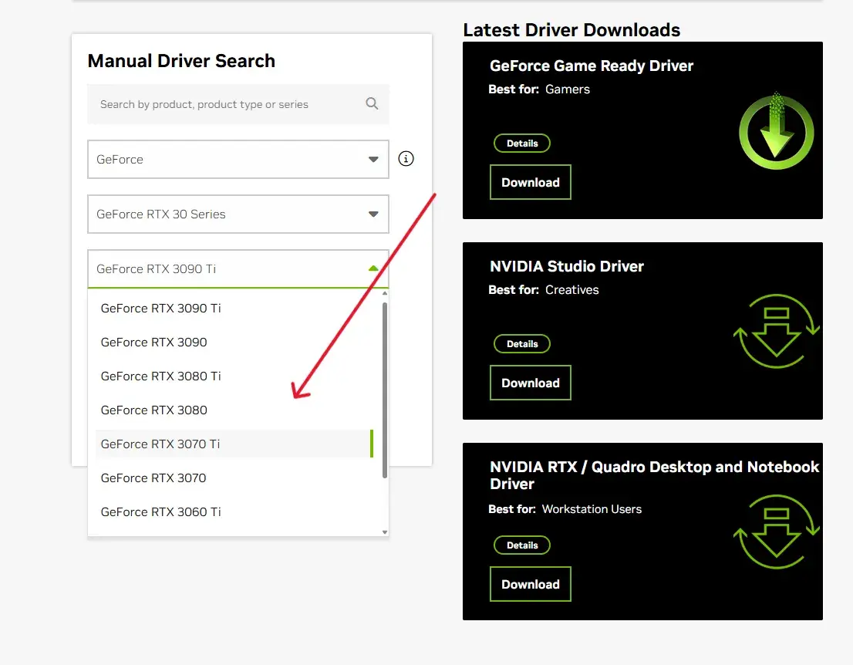Viewport: 853px width, 665px height.
Task: Click the dropdown list scrollbar thumb
Action: pyautogui.click(x=384, y=390)
